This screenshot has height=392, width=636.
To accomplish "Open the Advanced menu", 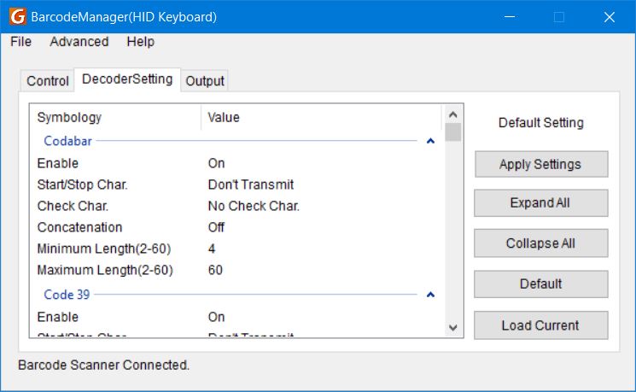I will coord(79,42).
